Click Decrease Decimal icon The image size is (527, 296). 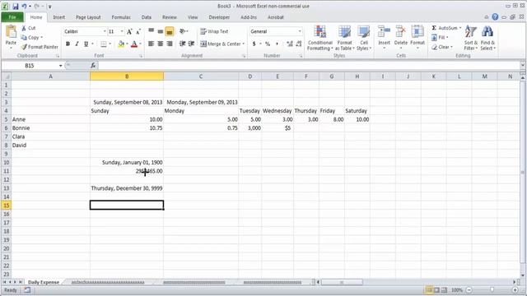point(298,44)
